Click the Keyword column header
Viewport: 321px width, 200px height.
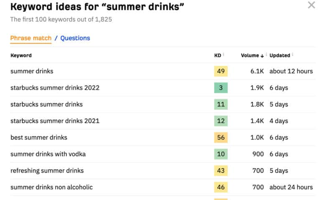[x=21, y=55]
